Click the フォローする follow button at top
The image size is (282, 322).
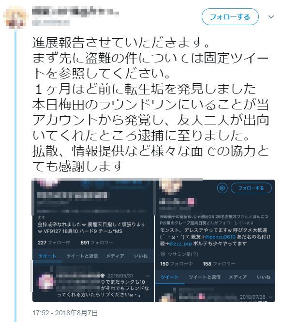pos(230,17)
